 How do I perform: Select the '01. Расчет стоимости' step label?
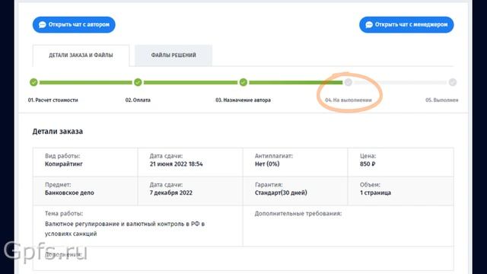(53, 100)
